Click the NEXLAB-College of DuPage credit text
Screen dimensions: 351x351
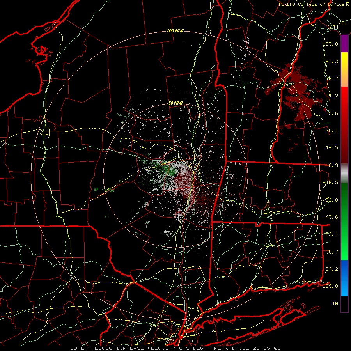click(314, 4)
